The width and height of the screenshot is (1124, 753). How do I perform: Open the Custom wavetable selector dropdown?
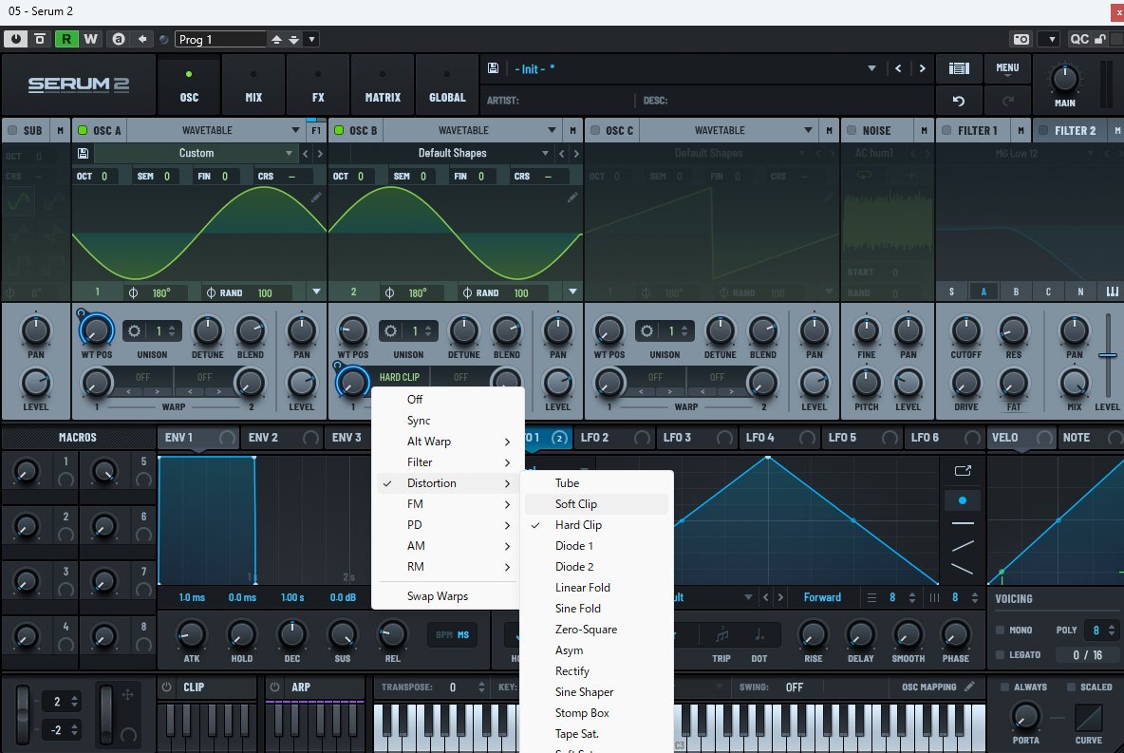click(x=195, y=154)
